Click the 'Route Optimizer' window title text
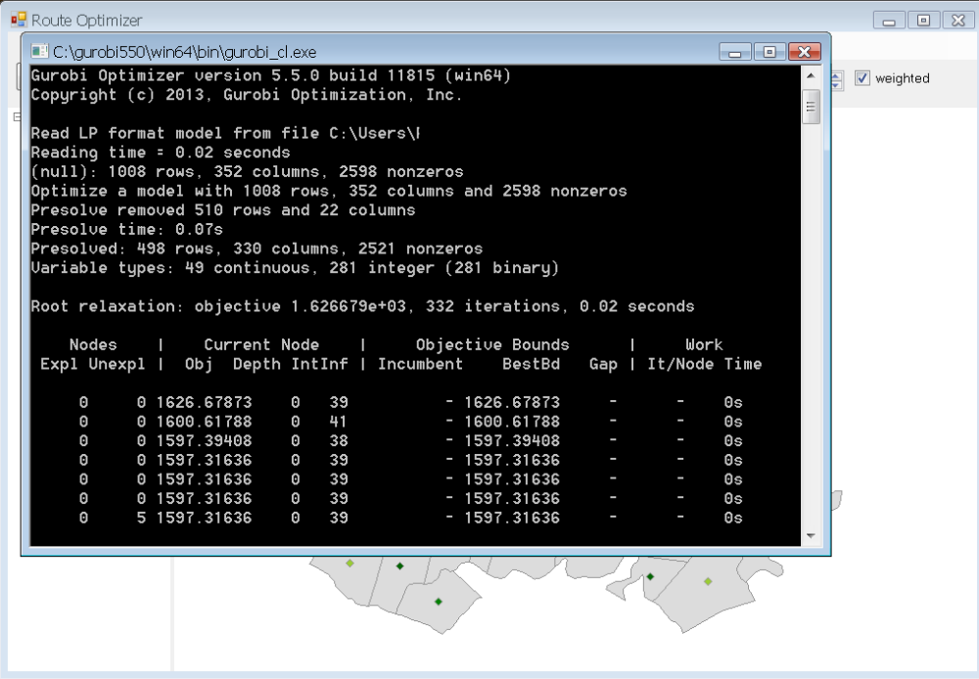Image resolution: width=979 pixels, height=679 pixels. coord(87,21)
